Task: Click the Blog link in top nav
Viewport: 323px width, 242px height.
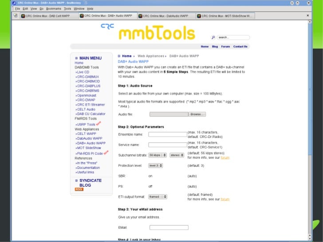Action: (215, 47)
